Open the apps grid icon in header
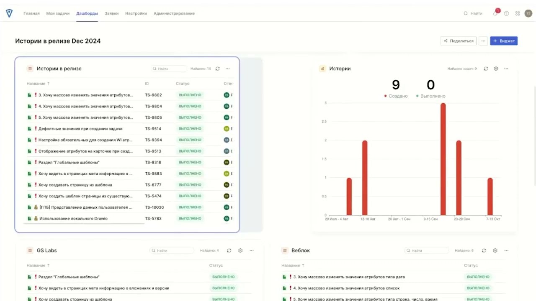536x301 pixels. click(x=518, y=13)
